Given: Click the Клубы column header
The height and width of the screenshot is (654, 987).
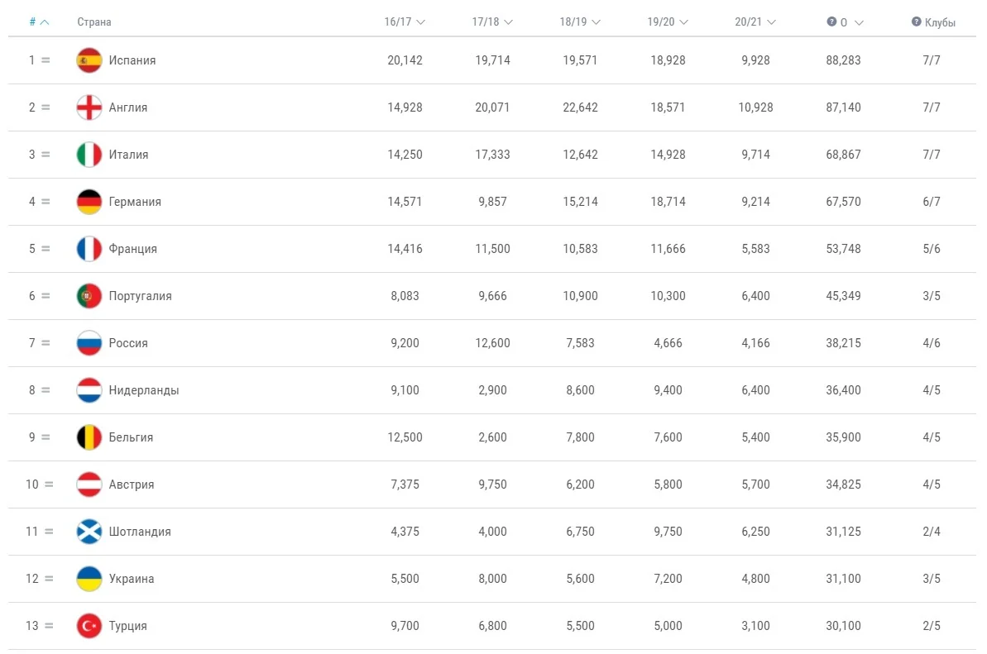Looking at the screenshot, I should point(940,22).
